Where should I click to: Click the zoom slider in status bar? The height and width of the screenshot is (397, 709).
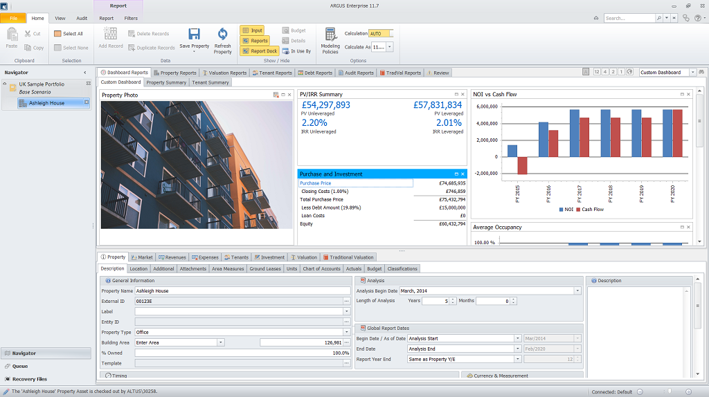coord(669,391)
